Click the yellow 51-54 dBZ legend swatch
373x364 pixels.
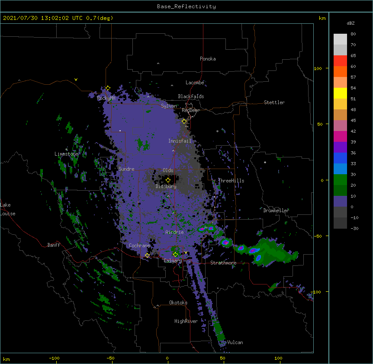click(340, 93)
